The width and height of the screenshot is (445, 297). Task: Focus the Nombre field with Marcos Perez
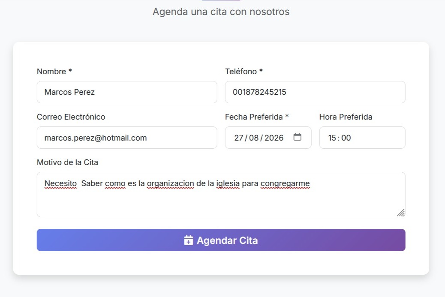127,92
